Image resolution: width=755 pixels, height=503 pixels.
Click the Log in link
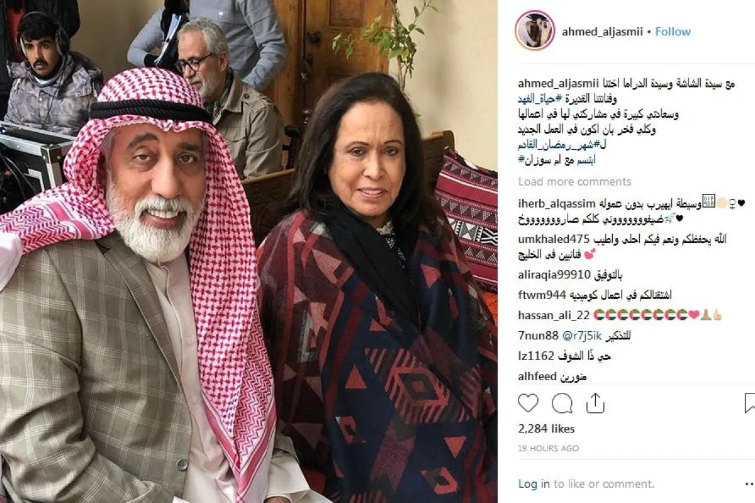point(534,484)
